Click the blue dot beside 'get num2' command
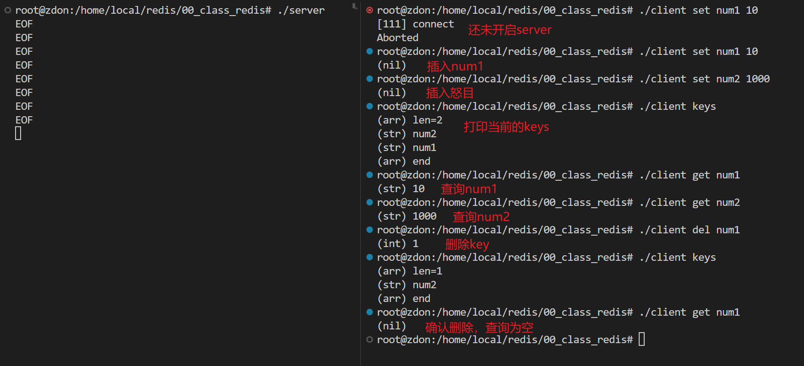Viewport: 804px width, 366px height. 369,202
